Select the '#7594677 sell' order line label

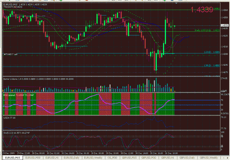click(10, 54)
